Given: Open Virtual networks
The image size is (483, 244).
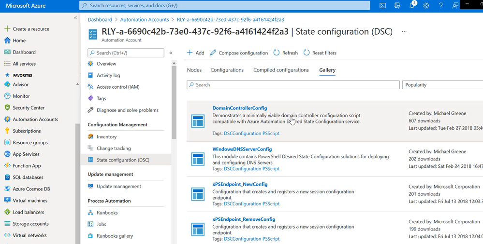Looking at the screenshot, I should [26, 236].
